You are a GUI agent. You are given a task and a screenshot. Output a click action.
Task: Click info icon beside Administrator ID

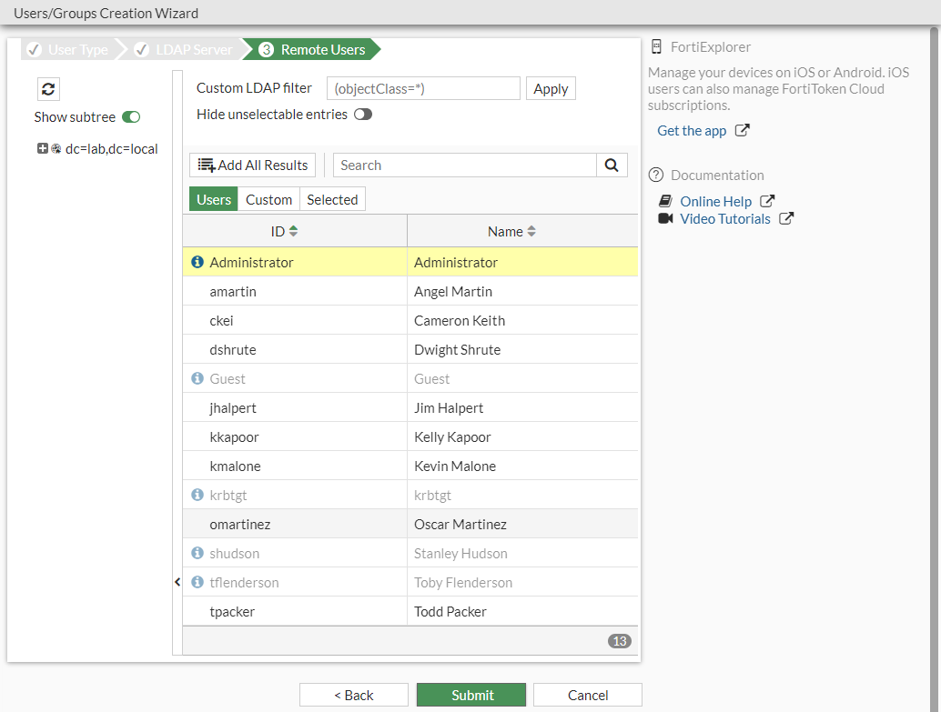click(x=197, y=263)
